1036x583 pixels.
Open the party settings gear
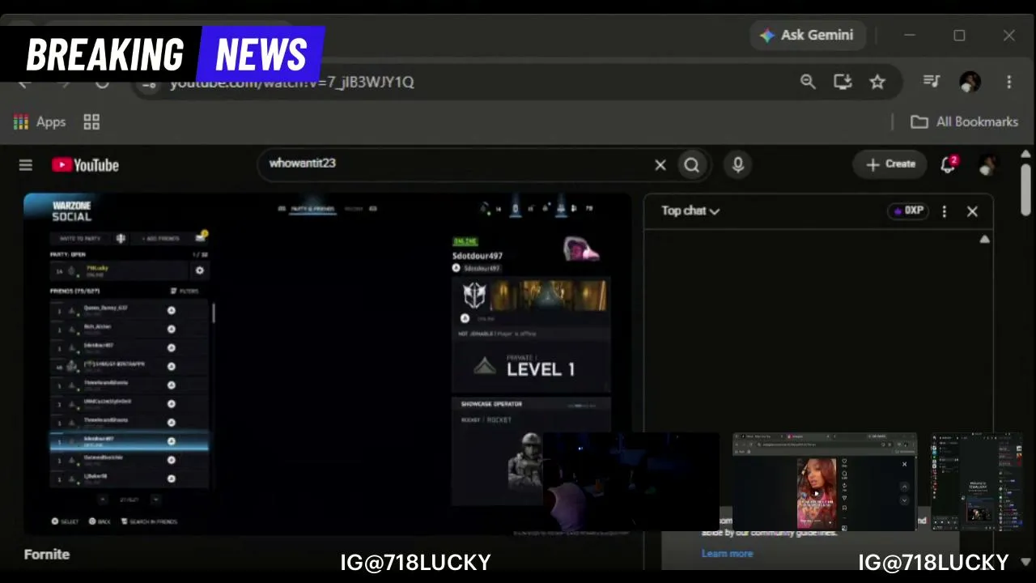200,270
